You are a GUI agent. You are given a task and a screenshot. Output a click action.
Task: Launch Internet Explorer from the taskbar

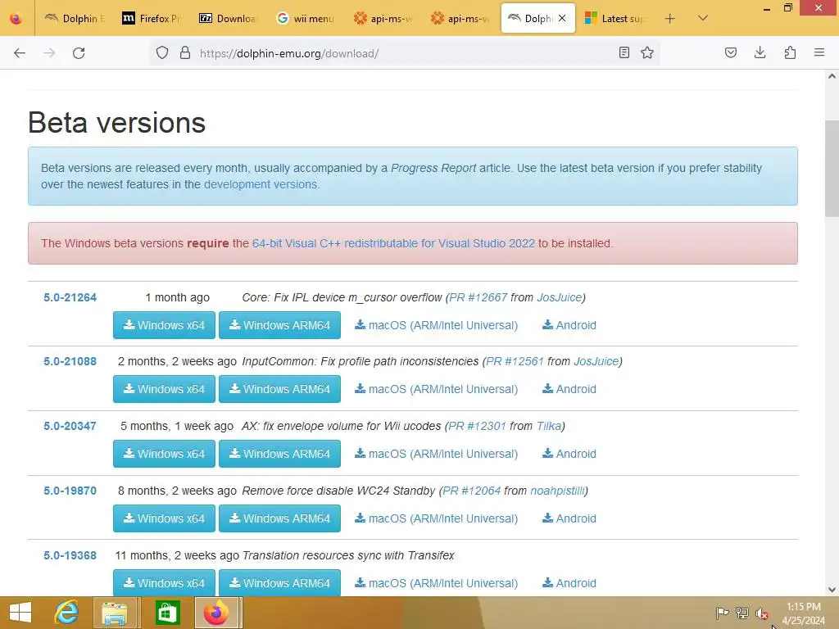click(67, 613)
